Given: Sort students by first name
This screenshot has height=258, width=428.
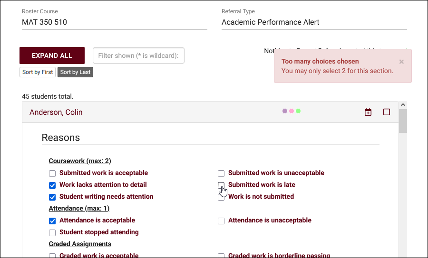Looking at the screenshot, I should click(x=38, y=72).
